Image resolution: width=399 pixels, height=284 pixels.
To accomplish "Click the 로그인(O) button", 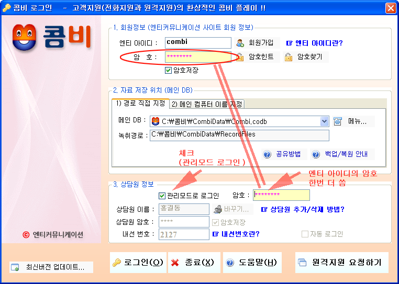I will click(x=138, y=263).
